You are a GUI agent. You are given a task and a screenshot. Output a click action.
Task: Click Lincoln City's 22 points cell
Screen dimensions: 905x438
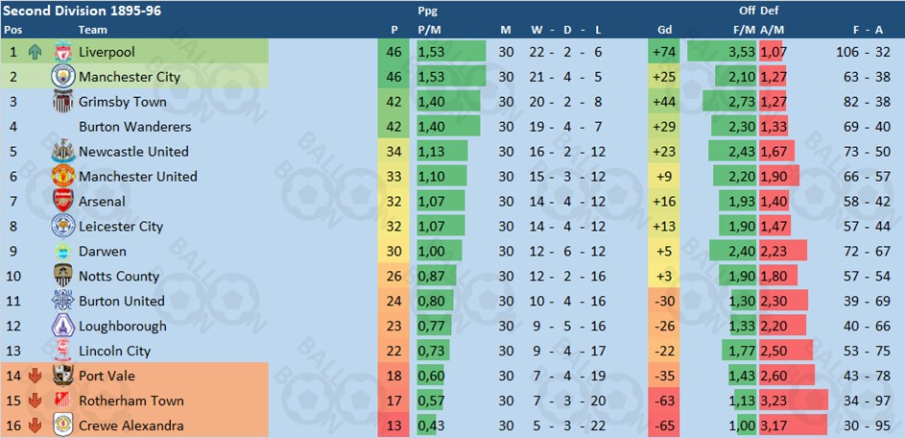click(x=393, y=352)
